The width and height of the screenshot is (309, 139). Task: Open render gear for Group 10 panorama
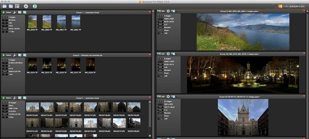tap(168, 54)
